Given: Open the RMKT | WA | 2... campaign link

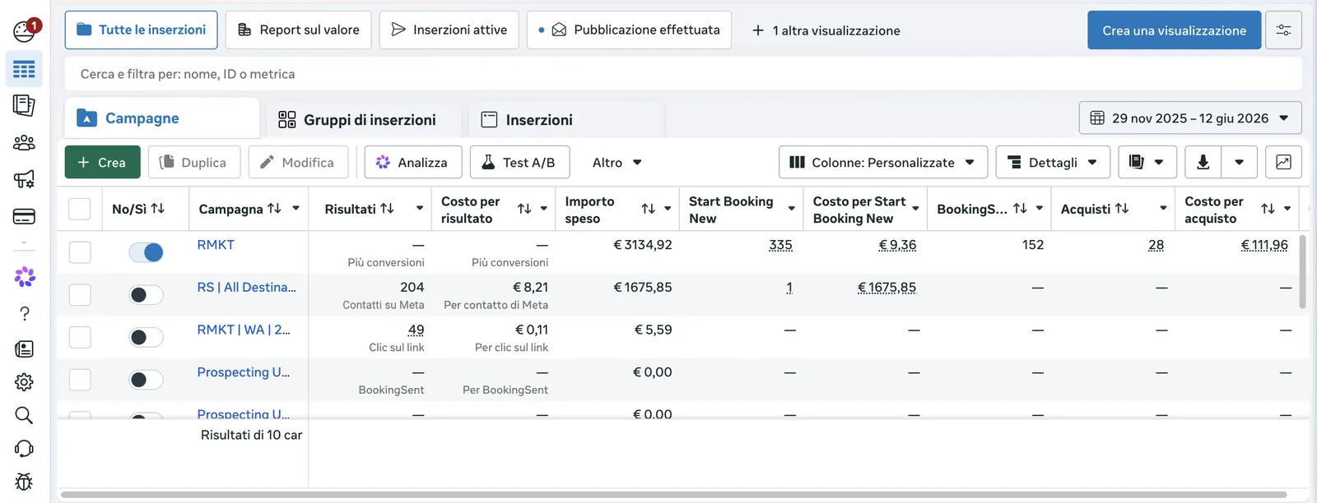Looking at the screenshot, I should (244, 330).
